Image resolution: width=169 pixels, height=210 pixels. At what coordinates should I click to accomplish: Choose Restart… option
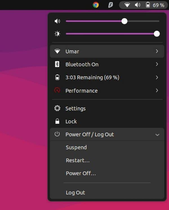[x=77, y=160]
